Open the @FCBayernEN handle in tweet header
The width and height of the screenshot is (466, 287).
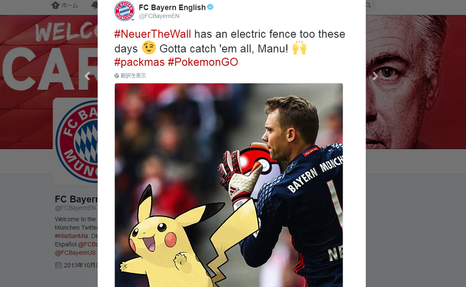point(159,16)
